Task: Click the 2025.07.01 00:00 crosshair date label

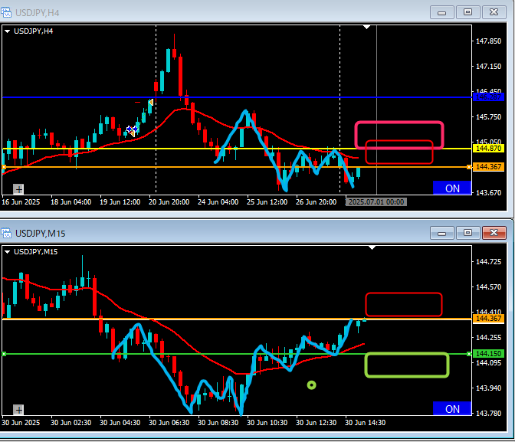Action: (376, 202)
